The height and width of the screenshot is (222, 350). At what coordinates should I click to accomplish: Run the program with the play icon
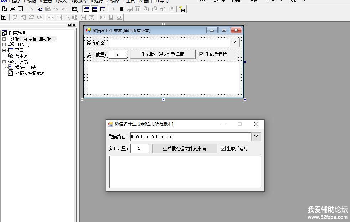[x=113, y=9]
